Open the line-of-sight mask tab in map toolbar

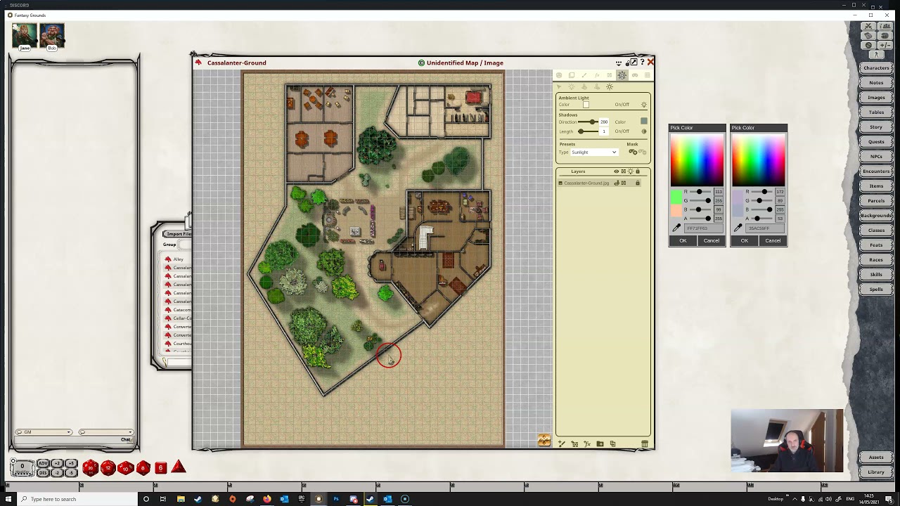[635, 75]
